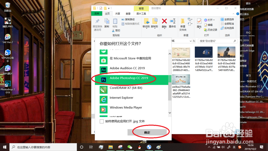This screenshot has width=268, height=151.
Task: Expand the 属性 dropdown in ribbon
Action: 199,29
